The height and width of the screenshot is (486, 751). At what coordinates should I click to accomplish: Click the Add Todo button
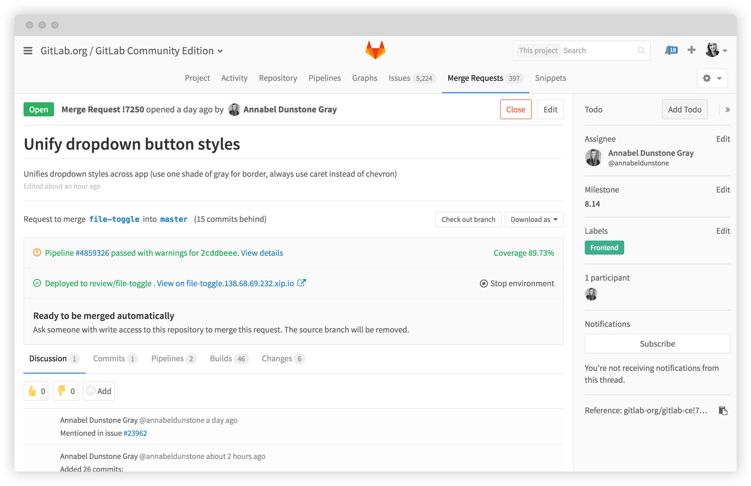tap(685, 110)
